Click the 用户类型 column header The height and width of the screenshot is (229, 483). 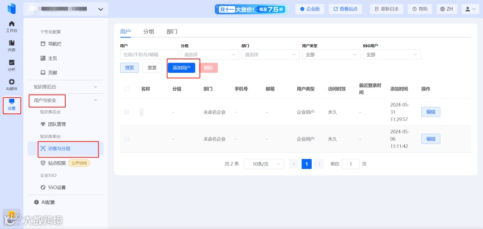tap(305, 89)
